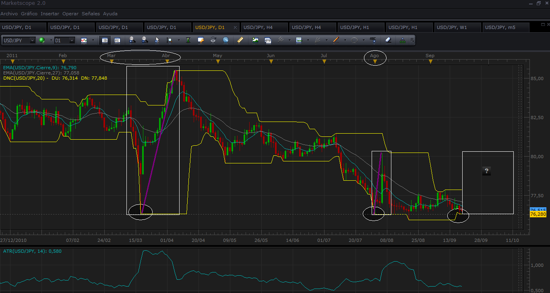Click the blue radar globe icon

225,40
